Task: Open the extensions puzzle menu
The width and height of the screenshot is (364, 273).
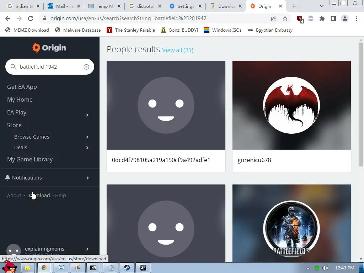Action: 322,18
